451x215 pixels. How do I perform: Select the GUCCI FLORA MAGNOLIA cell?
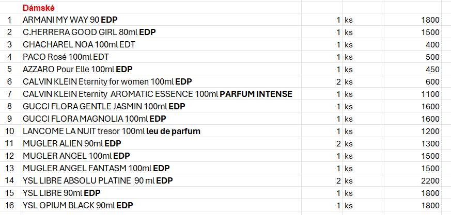click(161, 118)
